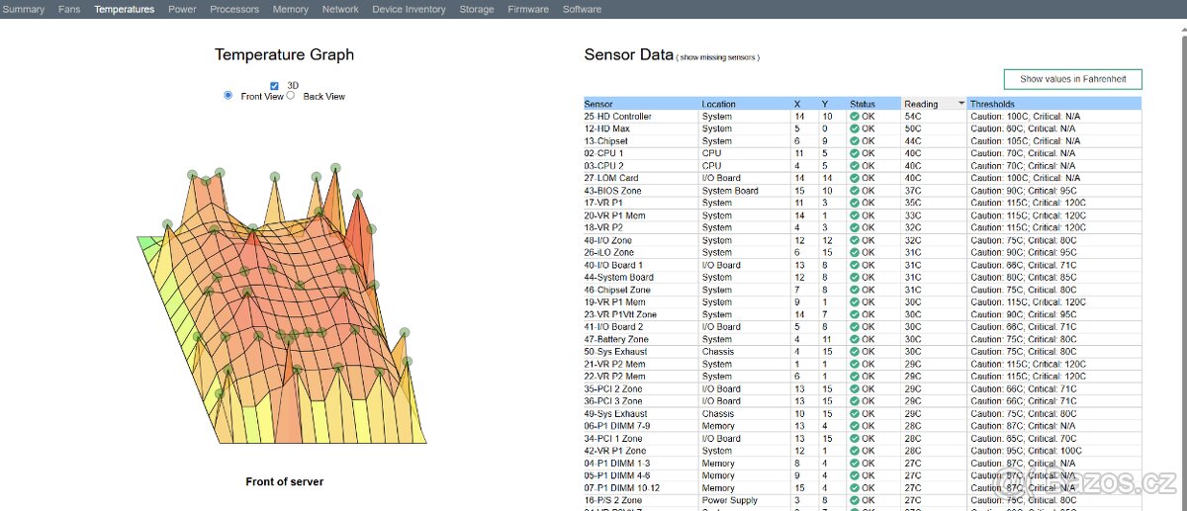Image resolution: width=1187 pixels, height=511 pixels.
Task: Click the Show values in Fahrenheit button
Action: (x=1072, y=79)
